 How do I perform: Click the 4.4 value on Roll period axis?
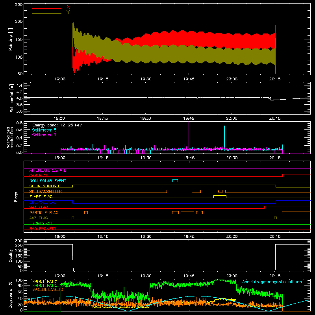coord(19,85)
